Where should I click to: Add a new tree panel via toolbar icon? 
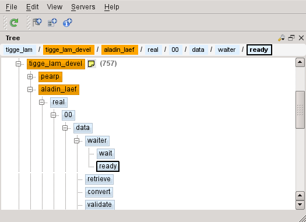coord(37,22)
